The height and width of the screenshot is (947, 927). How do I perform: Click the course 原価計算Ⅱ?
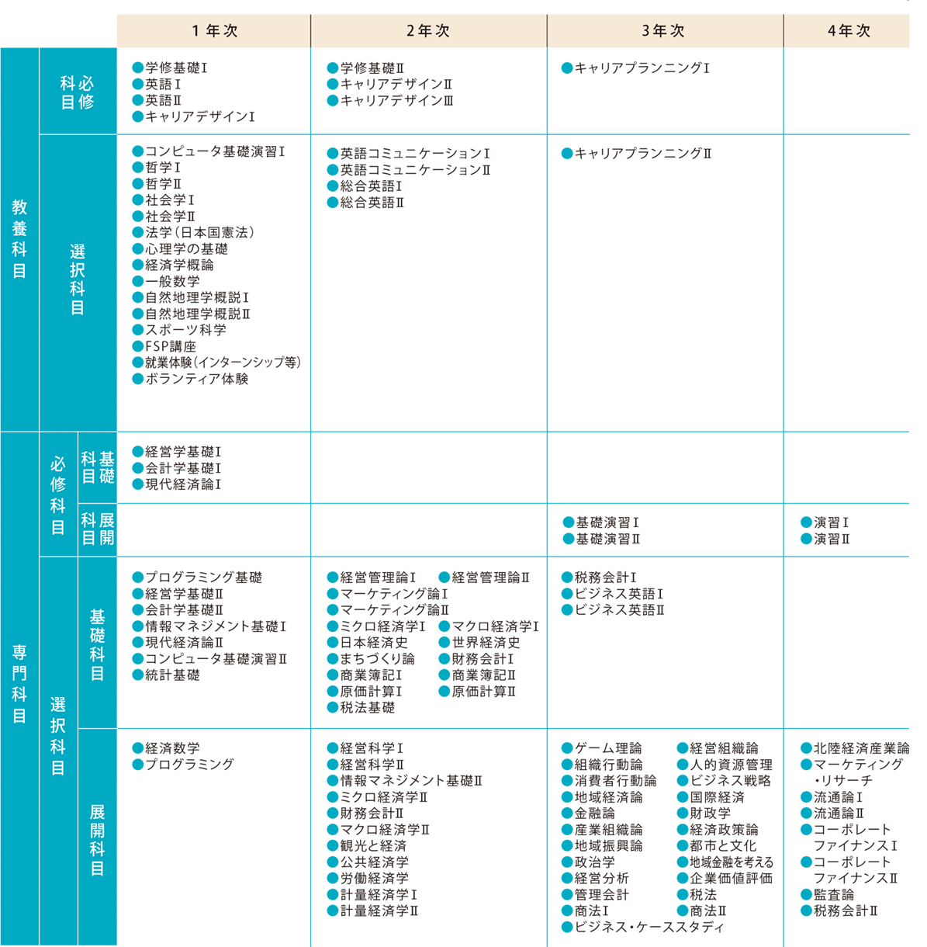coord(478,692)
